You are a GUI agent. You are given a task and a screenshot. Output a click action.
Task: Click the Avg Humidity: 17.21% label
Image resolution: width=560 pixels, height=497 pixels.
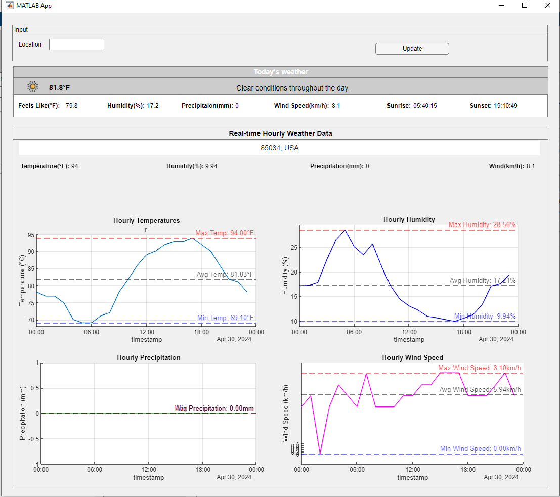[x=483, y=280]
